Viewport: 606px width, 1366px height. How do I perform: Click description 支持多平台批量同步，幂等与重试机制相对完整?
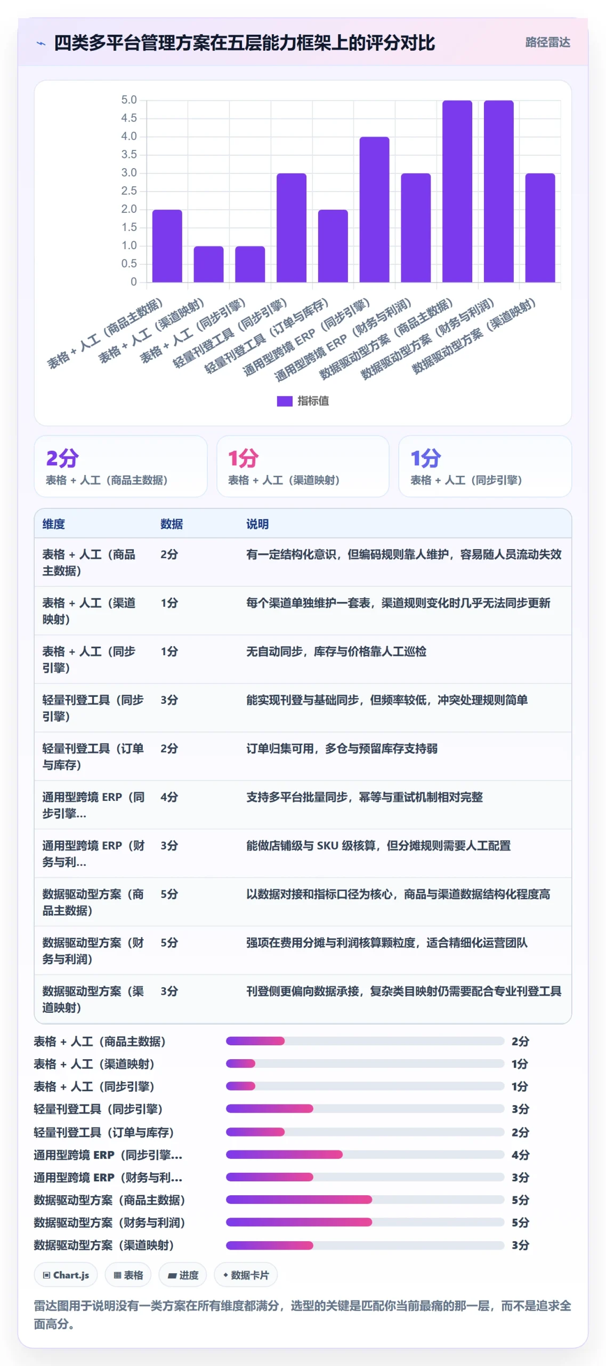pos(365,797)
